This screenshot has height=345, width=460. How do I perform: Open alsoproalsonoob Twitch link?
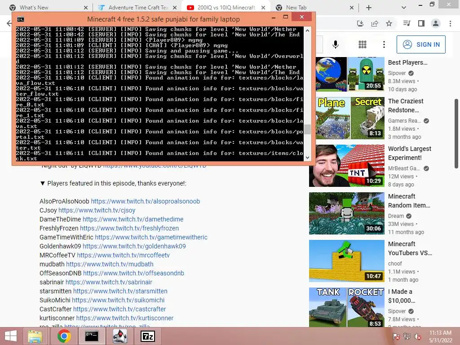click(145, 201)
